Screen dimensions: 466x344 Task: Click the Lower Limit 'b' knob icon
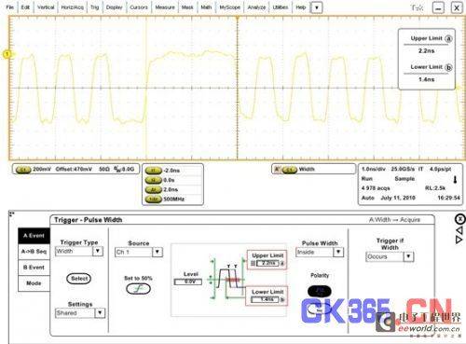pyautogui.click(x=448, y=67)
